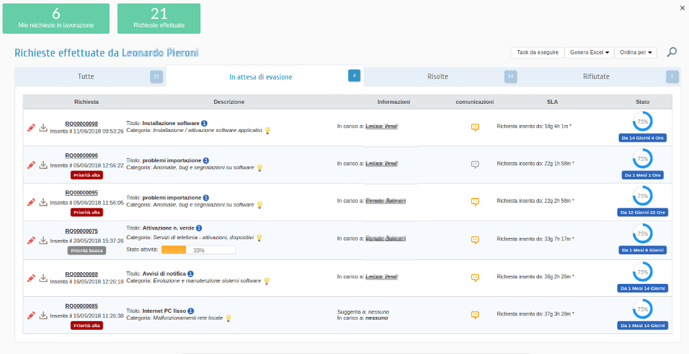Click the Da 12 Giorni 22 Ore badge
The width and height of the screenshot is (689, 354).
tap(643, 212)
